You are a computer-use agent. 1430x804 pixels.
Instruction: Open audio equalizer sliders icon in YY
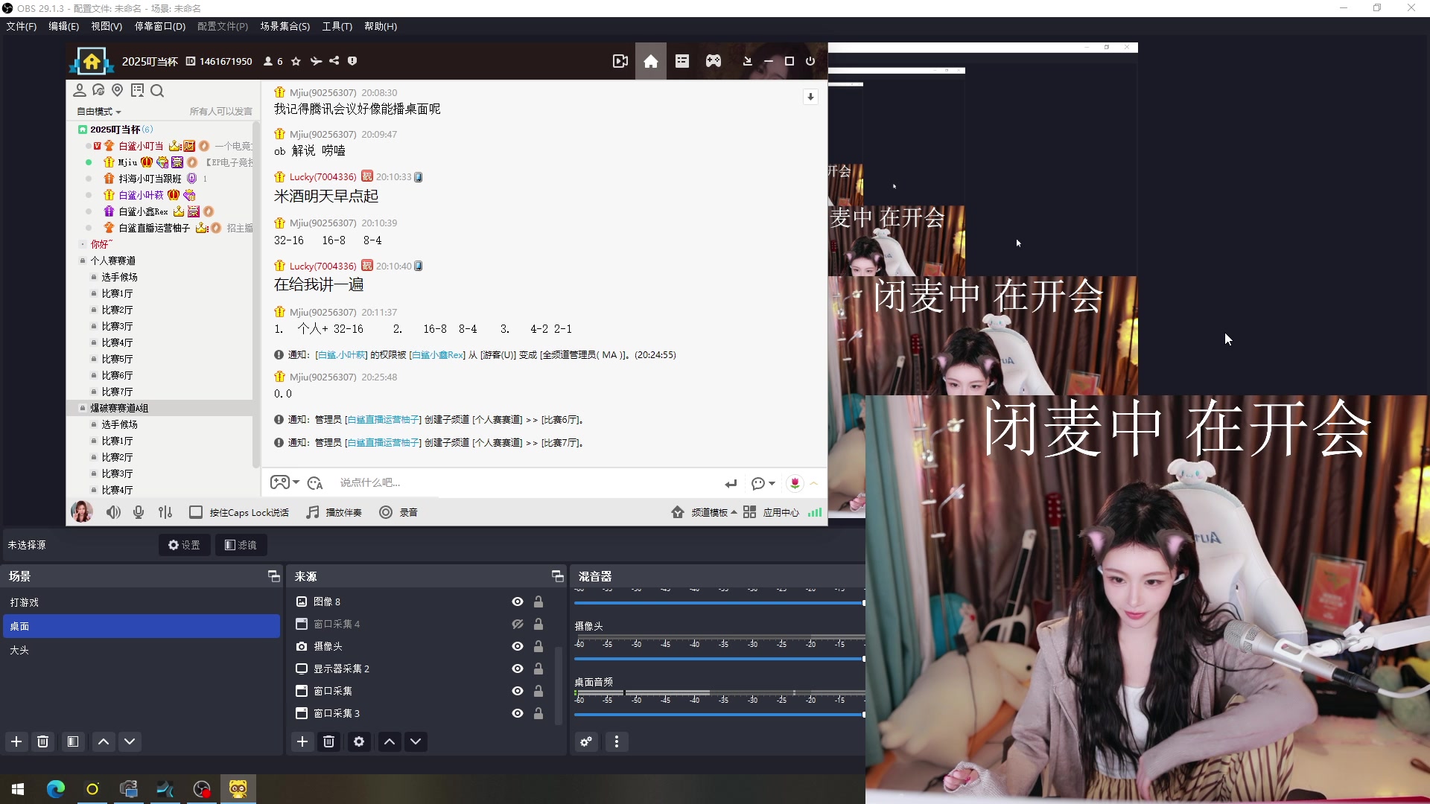coord(165,512)
